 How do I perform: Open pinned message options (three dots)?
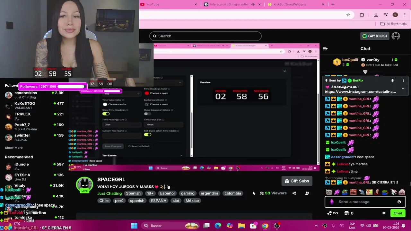(403, 81)
